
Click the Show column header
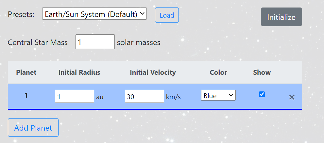click(x=262, y=72)
